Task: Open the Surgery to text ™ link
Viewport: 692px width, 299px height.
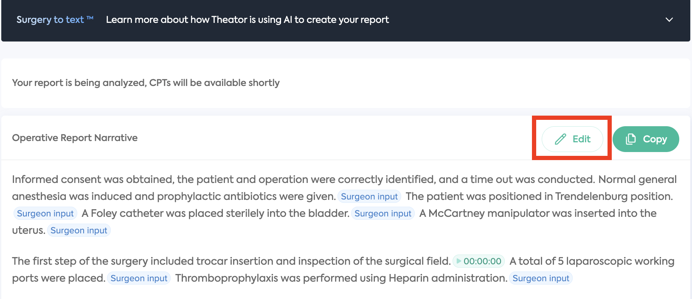Action: pyautogui.click(x=54, y=20)
